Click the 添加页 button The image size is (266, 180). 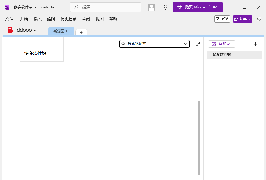tap(221, 44)
